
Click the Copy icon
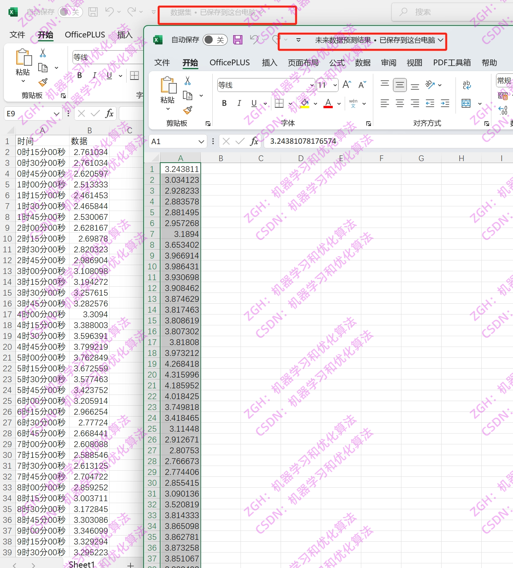(187, 95)
